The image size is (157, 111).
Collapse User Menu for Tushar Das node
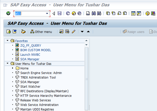pyautogui.click(x=7, y=63)
